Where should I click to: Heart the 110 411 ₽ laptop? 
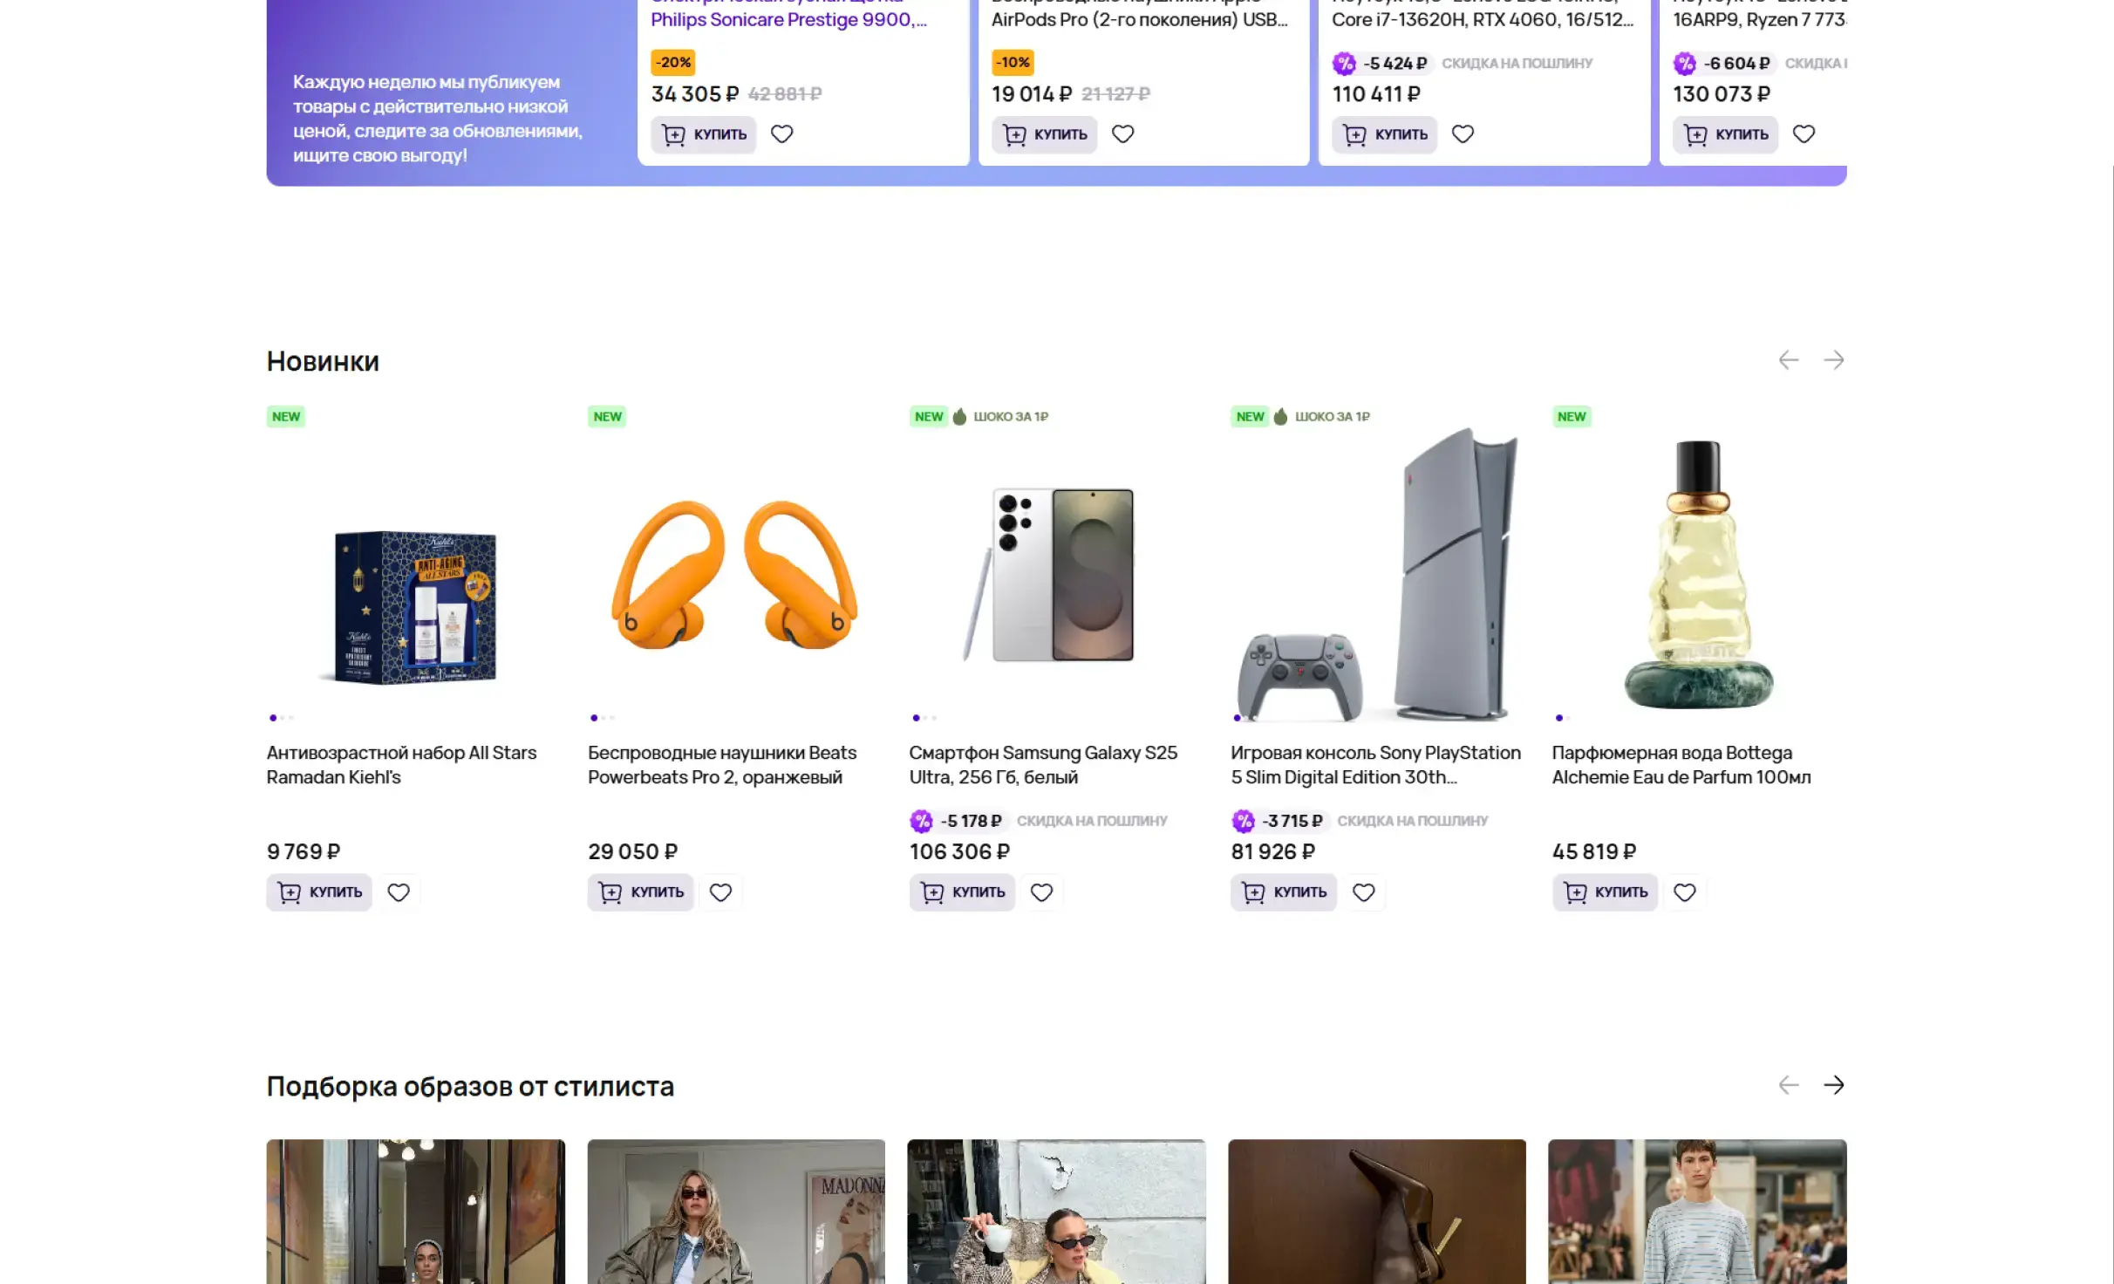[x=1463, y=134]
